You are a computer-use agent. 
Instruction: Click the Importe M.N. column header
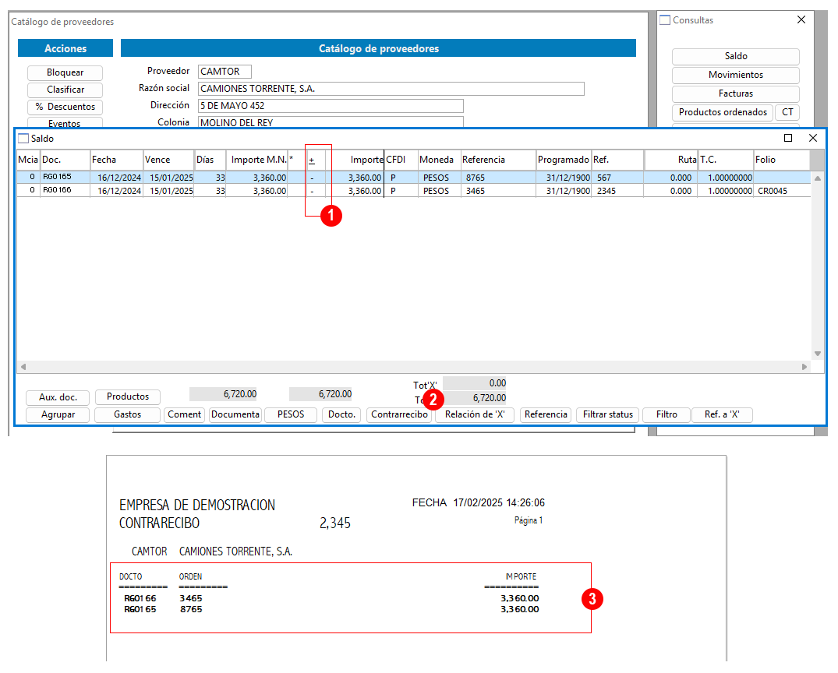(x=257, y=160)
